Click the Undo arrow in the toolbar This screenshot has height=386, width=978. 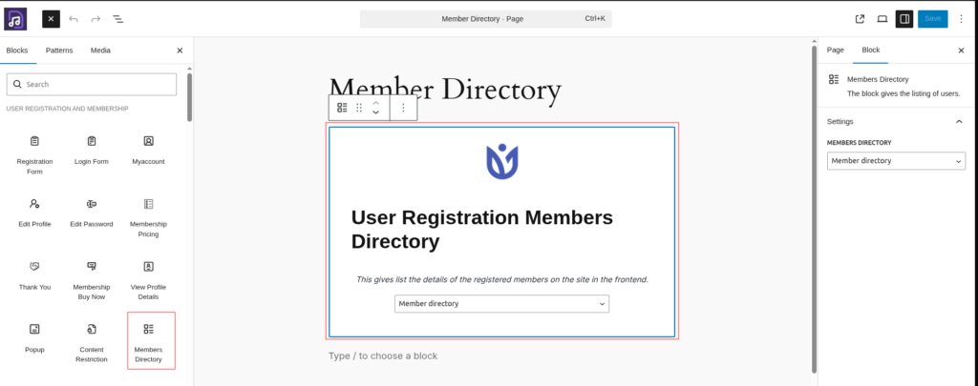pos(74,19)
